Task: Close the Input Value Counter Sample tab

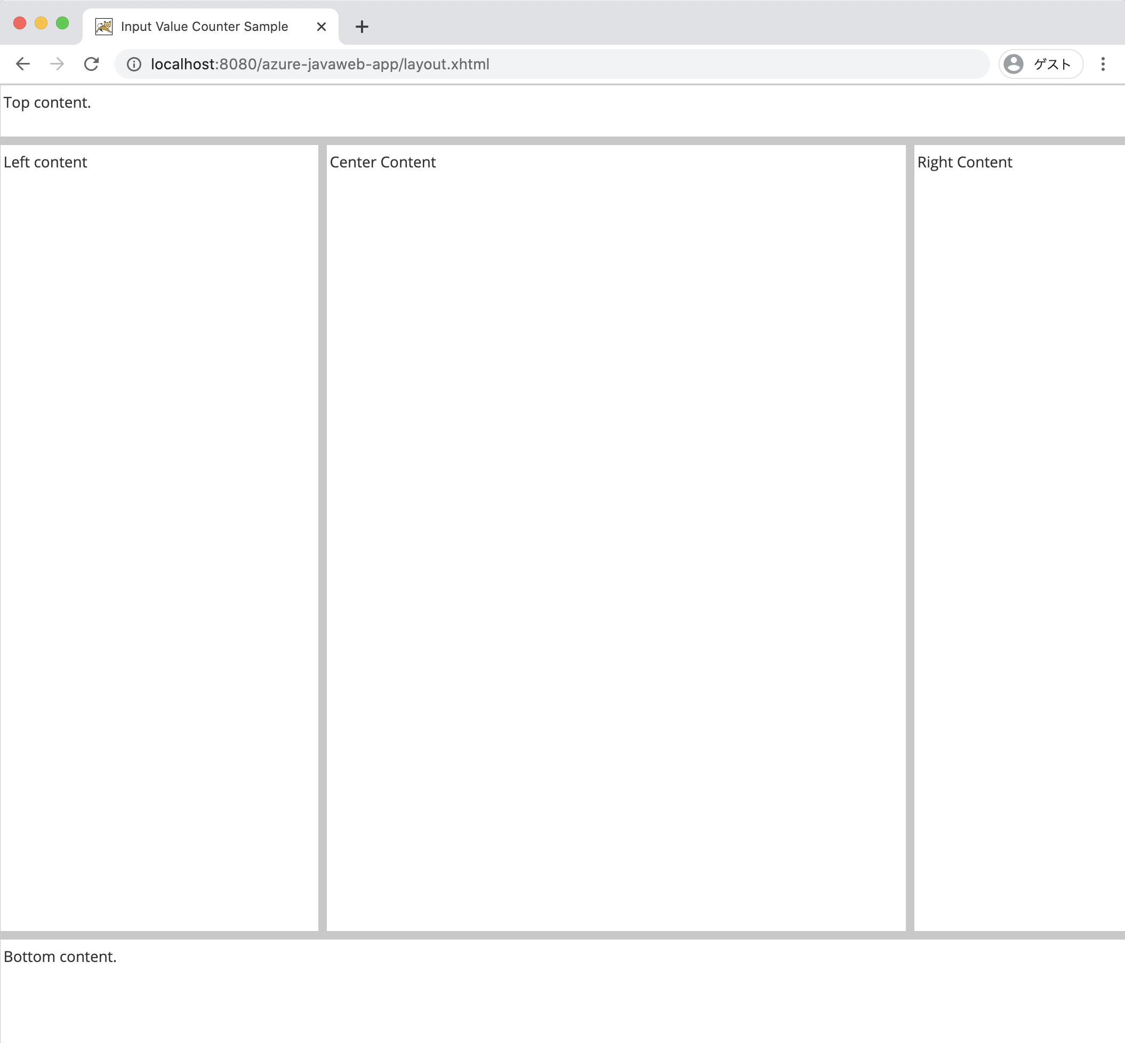Action: pos(322,27)
